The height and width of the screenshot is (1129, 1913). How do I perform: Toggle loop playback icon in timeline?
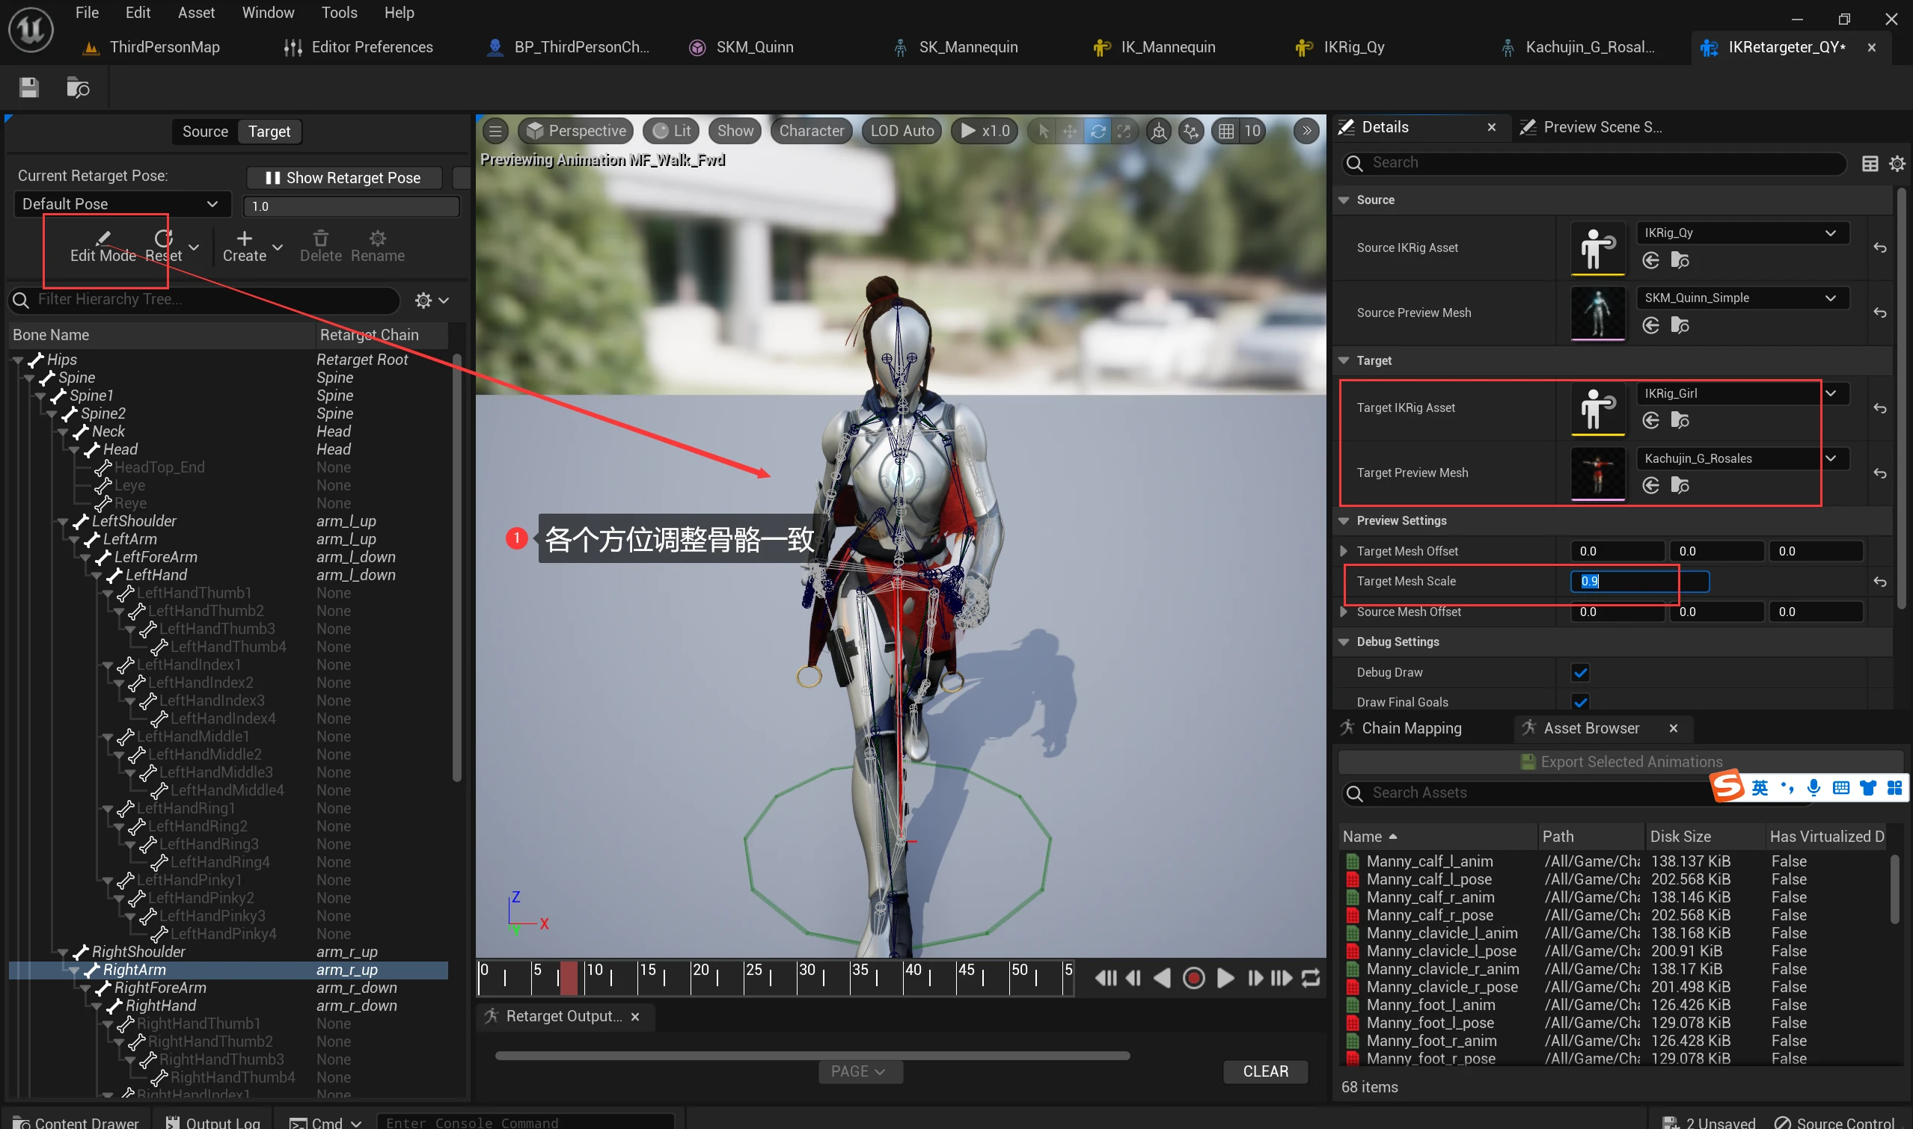coord(1310,978)
